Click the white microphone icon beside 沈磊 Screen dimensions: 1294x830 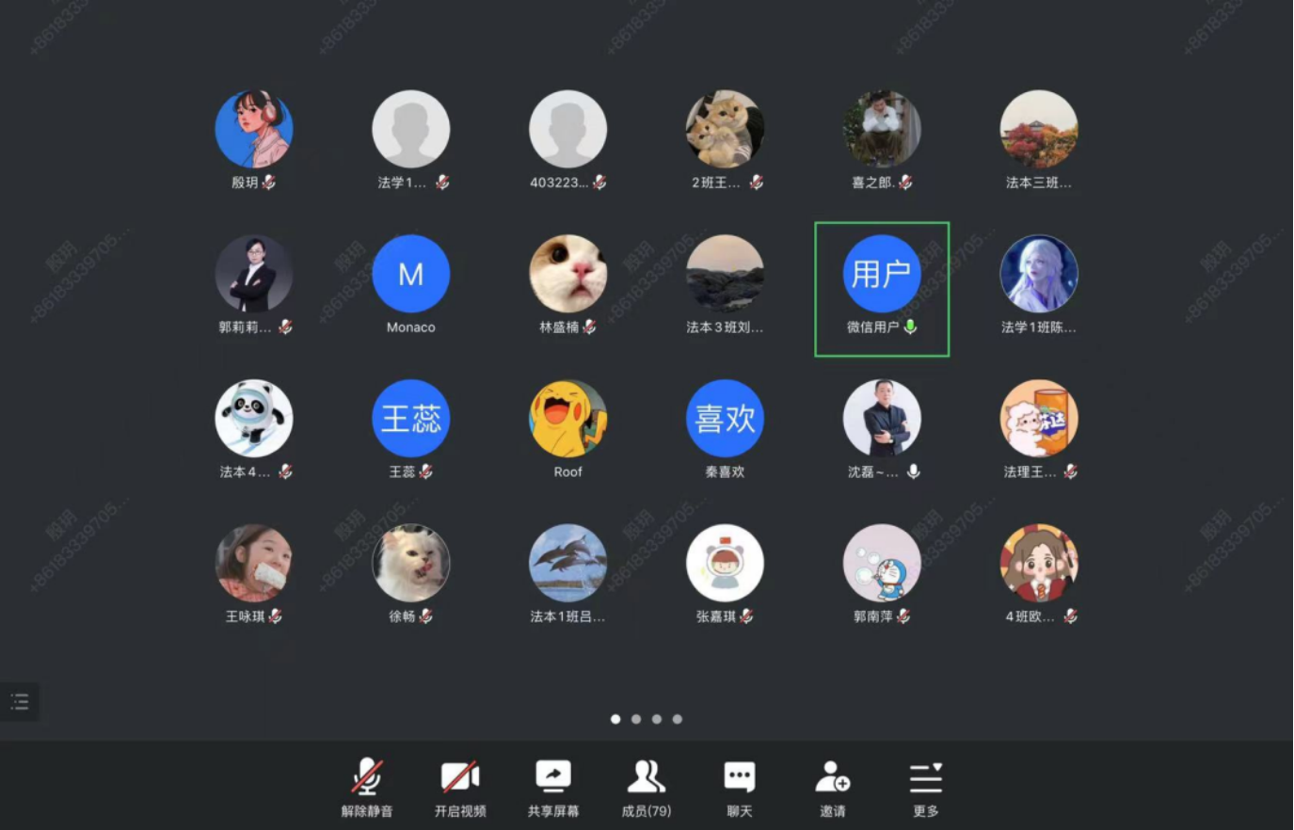[913, 471]
